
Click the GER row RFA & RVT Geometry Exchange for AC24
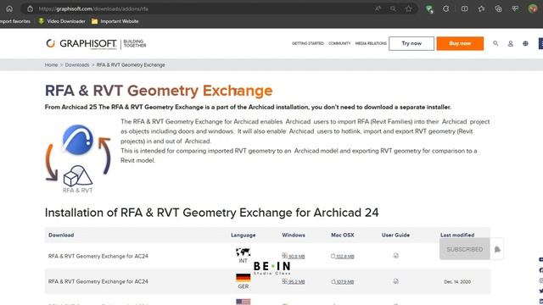tap(98, 281)
